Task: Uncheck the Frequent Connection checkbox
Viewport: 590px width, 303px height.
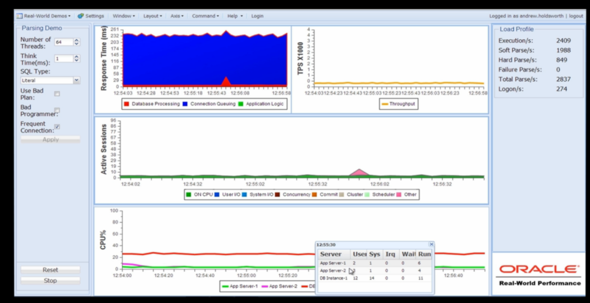Action: click(x=57, y=127)
